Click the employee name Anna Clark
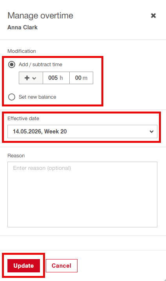Viewport: 166px width, 281px height. (23, 27)
